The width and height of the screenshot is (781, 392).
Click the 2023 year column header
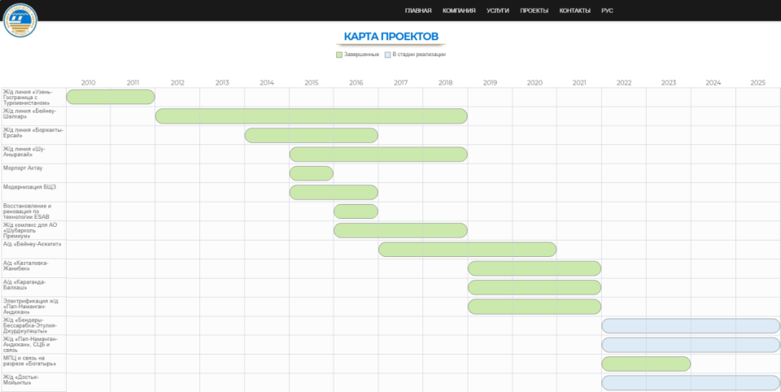(x=669, y=83)
